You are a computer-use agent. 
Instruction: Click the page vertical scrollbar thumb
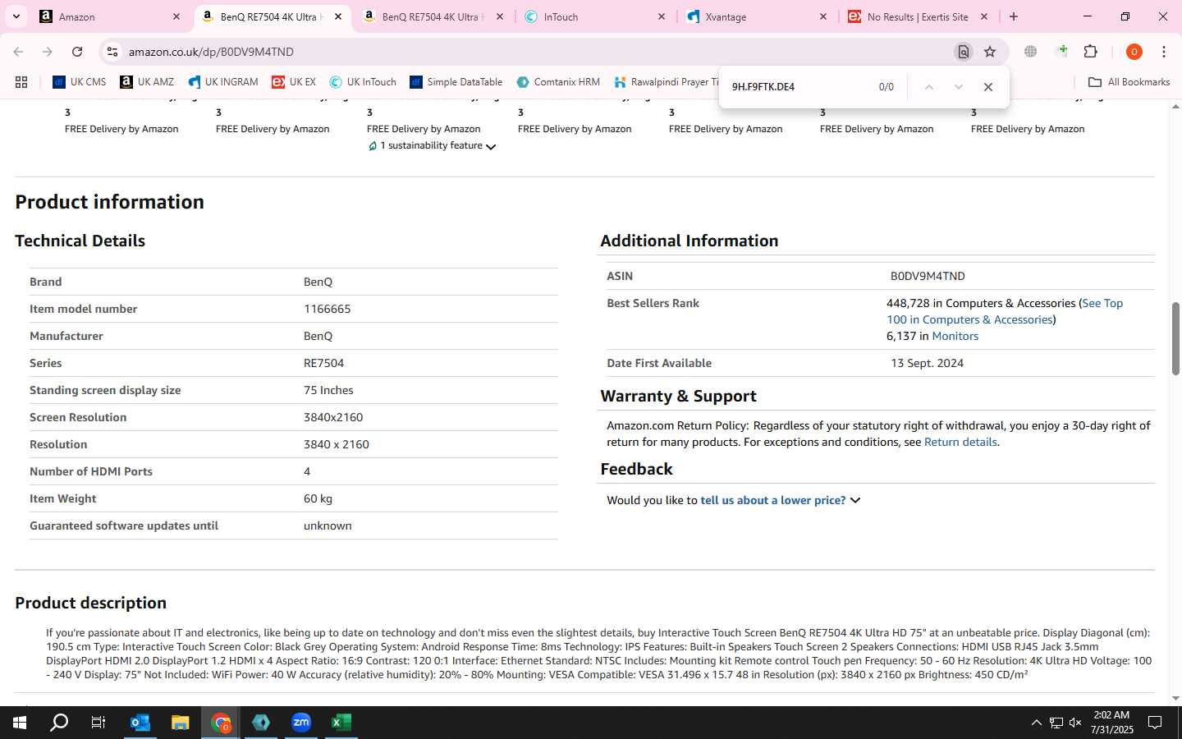click(x=1175, y=338)
